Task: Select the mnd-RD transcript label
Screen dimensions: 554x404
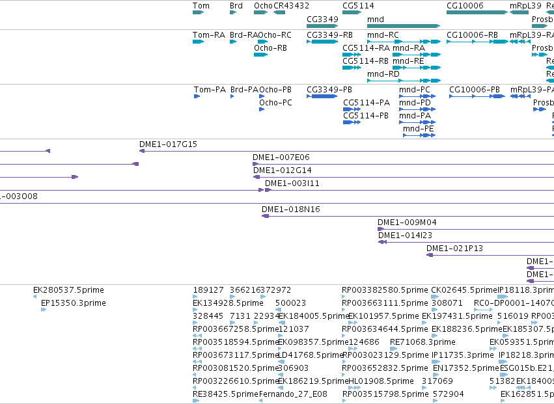Action: pyautogui.click(x=383, y=74)
